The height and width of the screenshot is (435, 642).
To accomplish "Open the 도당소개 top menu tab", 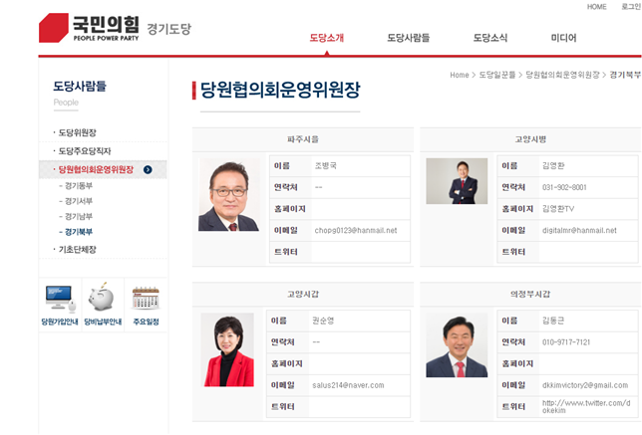I will click(326, 38).
